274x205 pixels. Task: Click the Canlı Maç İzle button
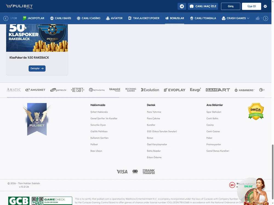point(203,6)
